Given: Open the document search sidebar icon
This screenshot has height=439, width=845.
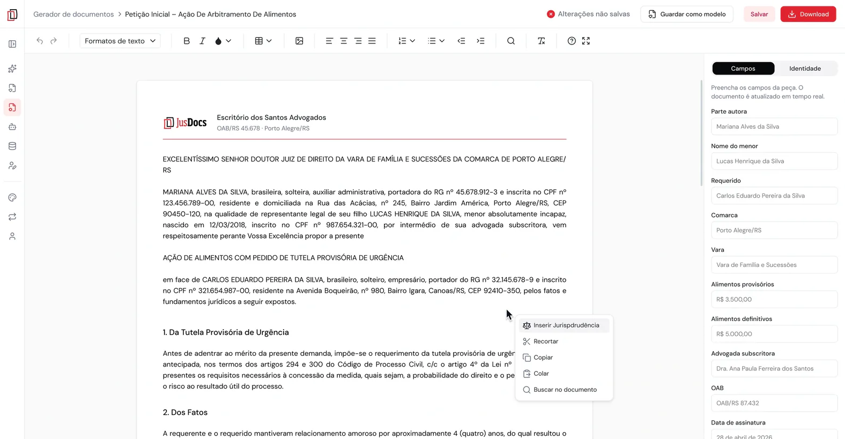Looking at the screenshot, I should pyautogui.click(x=12, y=88).
